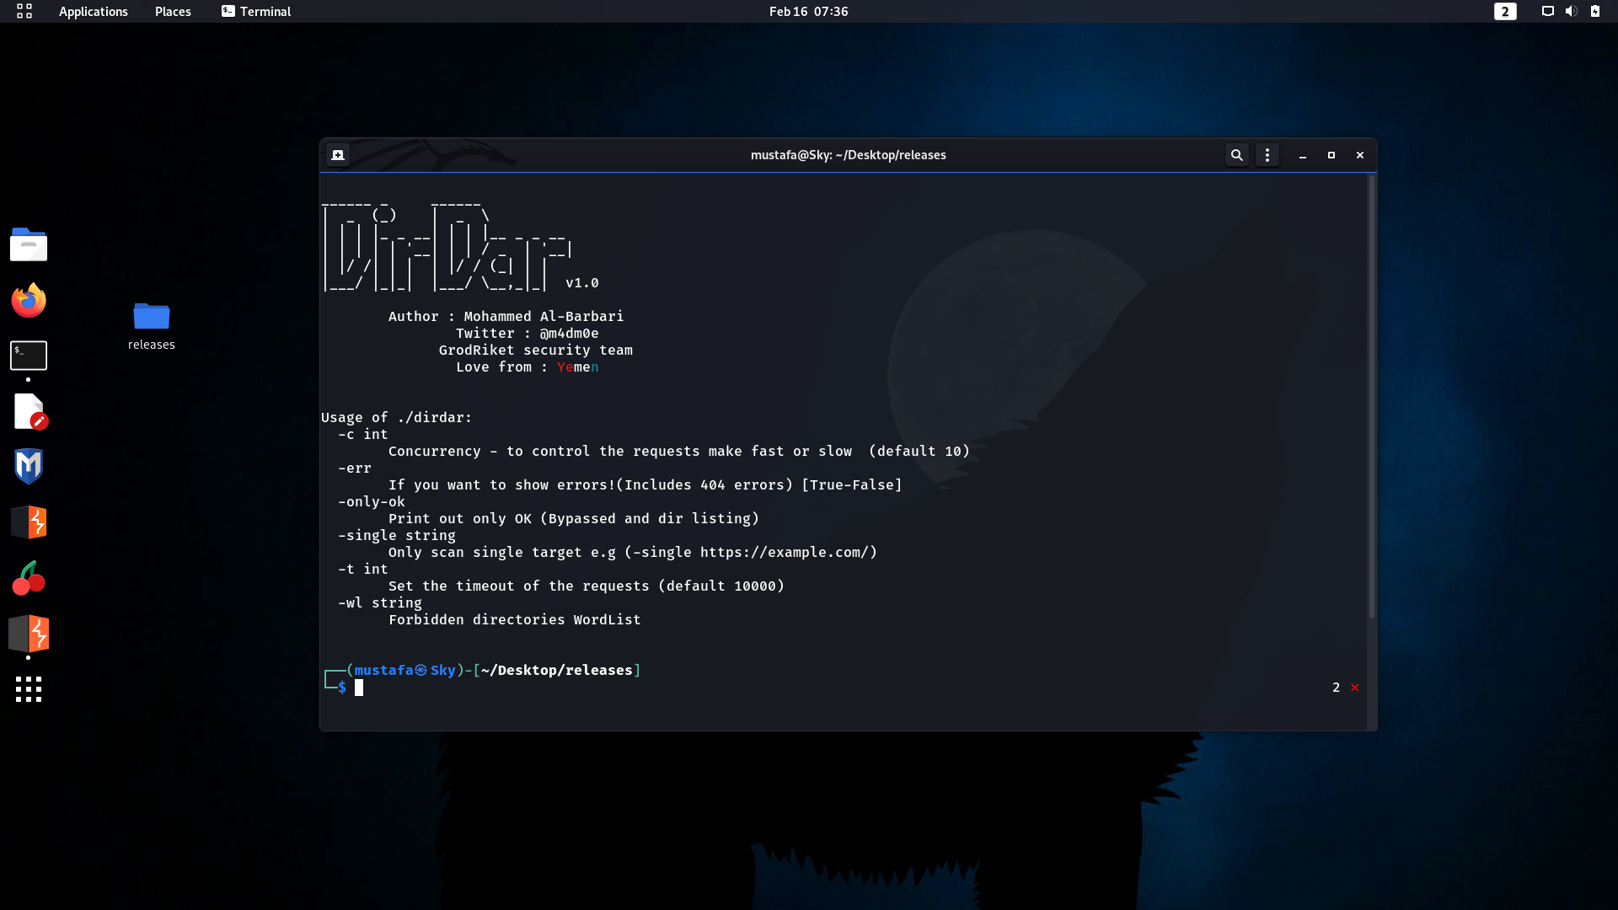Open a new terminal tab
The width and height of the screenshot is (1618, 910).
[x=337, y=155]
